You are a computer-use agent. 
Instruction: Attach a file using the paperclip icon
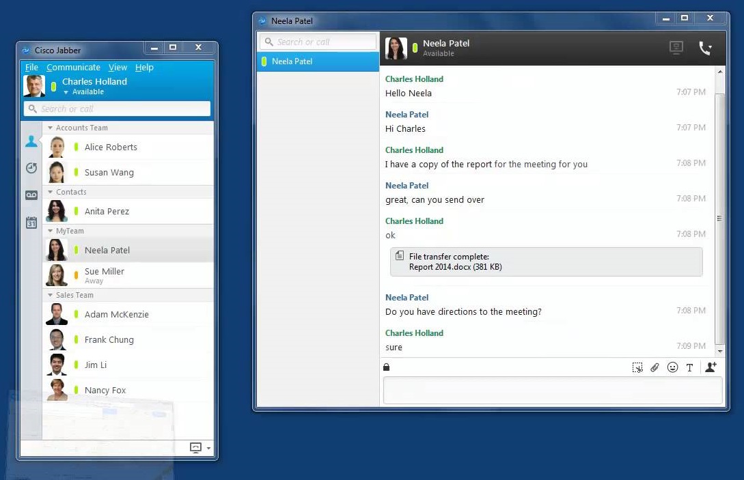(x=655, y=367)
